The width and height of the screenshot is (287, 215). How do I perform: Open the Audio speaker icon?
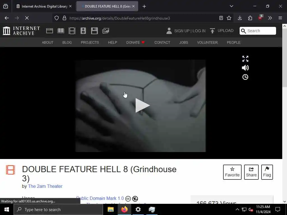(x=83, y=31)
